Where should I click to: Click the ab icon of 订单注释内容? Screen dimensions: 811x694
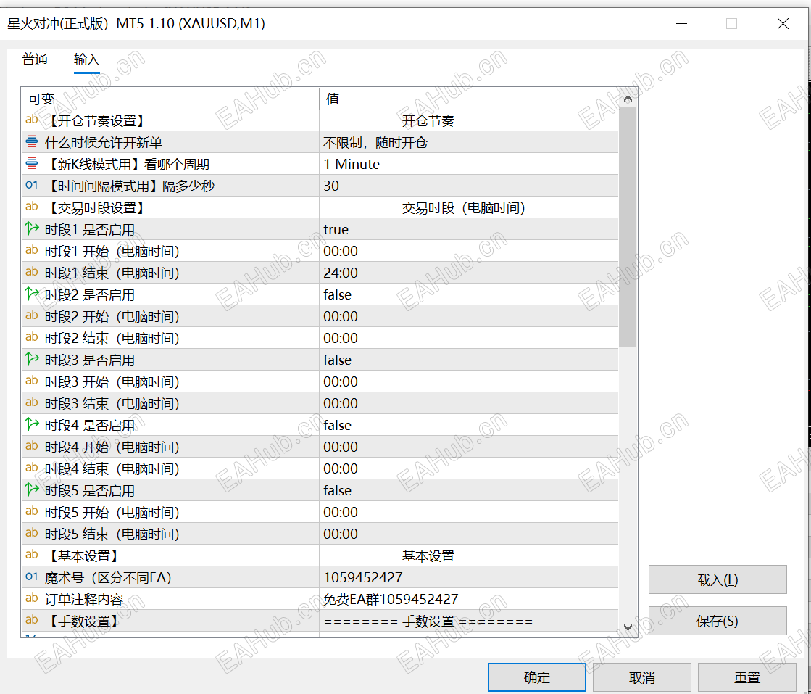tap(32, 598)
